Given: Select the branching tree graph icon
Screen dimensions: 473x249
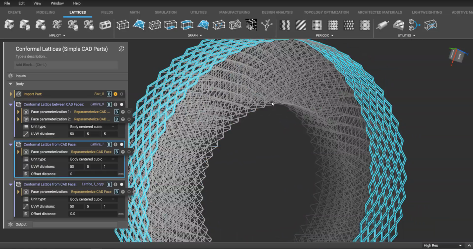Looking at the screenshot, I should [x=267, y=25].
